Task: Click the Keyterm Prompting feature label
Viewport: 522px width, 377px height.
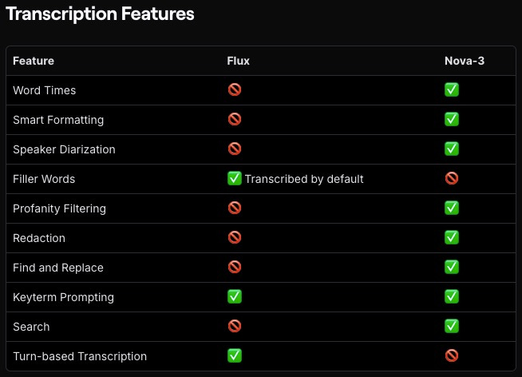Action: point(63,297)
